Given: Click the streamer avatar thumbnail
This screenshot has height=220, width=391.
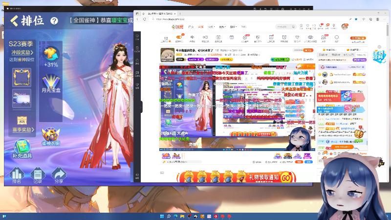Looking at the screenshot, I should 167,55.
